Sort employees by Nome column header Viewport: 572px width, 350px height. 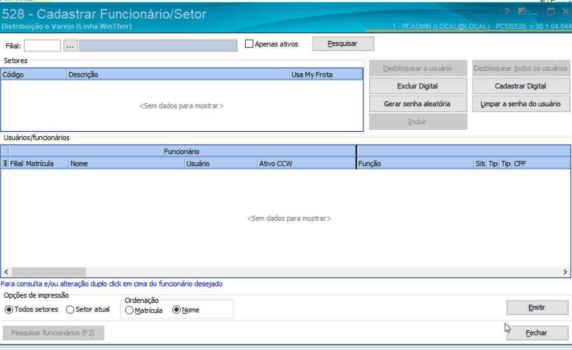click(x=127, y=163)
